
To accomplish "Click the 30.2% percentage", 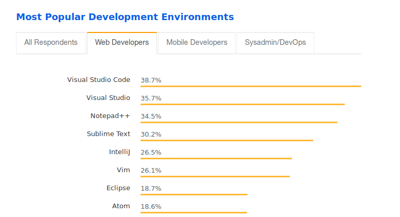I will [x=151, y=135].
